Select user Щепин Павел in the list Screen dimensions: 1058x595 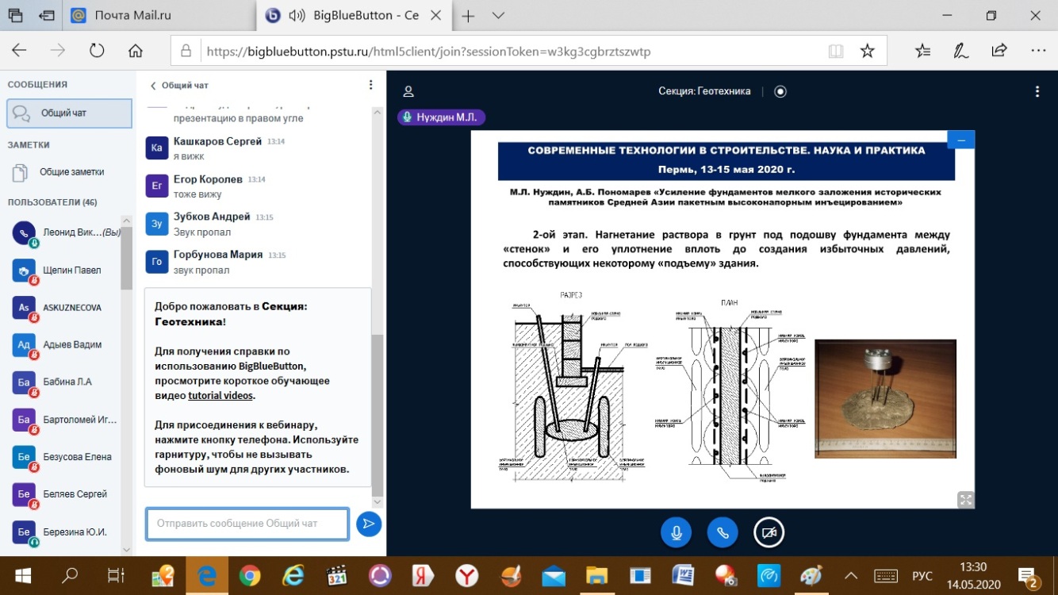point(63,271)
